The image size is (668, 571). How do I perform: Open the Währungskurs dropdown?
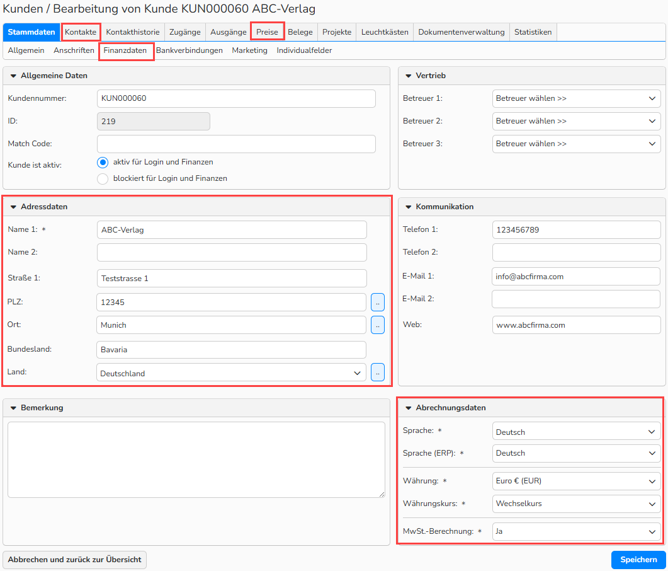[x=576, y=504]
